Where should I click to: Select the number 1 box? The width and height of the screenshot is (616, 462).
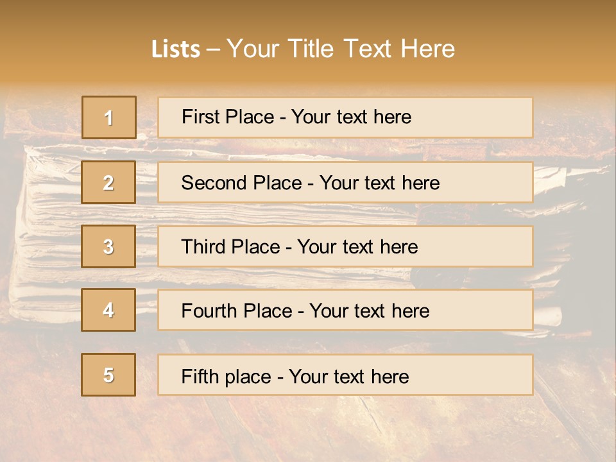click(x=109, y=117)
